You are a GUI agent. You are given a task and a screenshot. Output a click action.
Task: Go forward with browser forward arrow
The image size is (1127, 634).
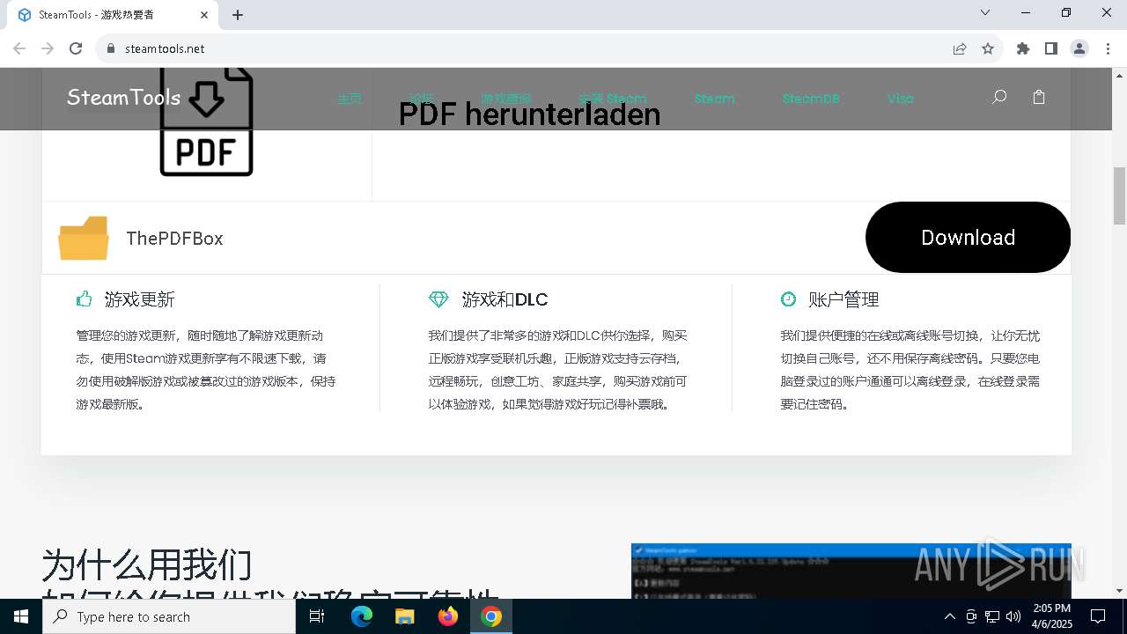point(48,48)
